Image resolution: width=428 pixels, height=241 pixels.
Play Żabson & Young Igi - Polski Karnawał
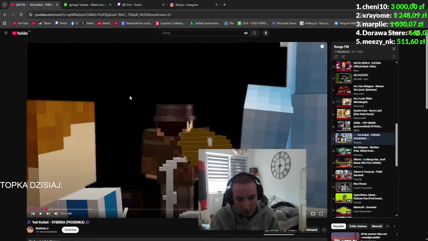363,175
